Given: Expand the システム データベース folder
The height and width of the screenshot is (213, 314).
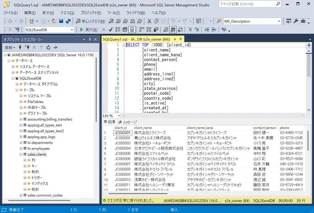Looking at the screenshot, I should pyautogui.click(x=13, y=67).
